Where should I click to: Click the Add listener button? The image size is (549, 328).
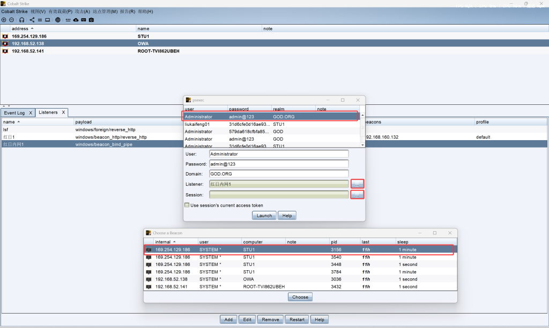(x=228, y=319)
